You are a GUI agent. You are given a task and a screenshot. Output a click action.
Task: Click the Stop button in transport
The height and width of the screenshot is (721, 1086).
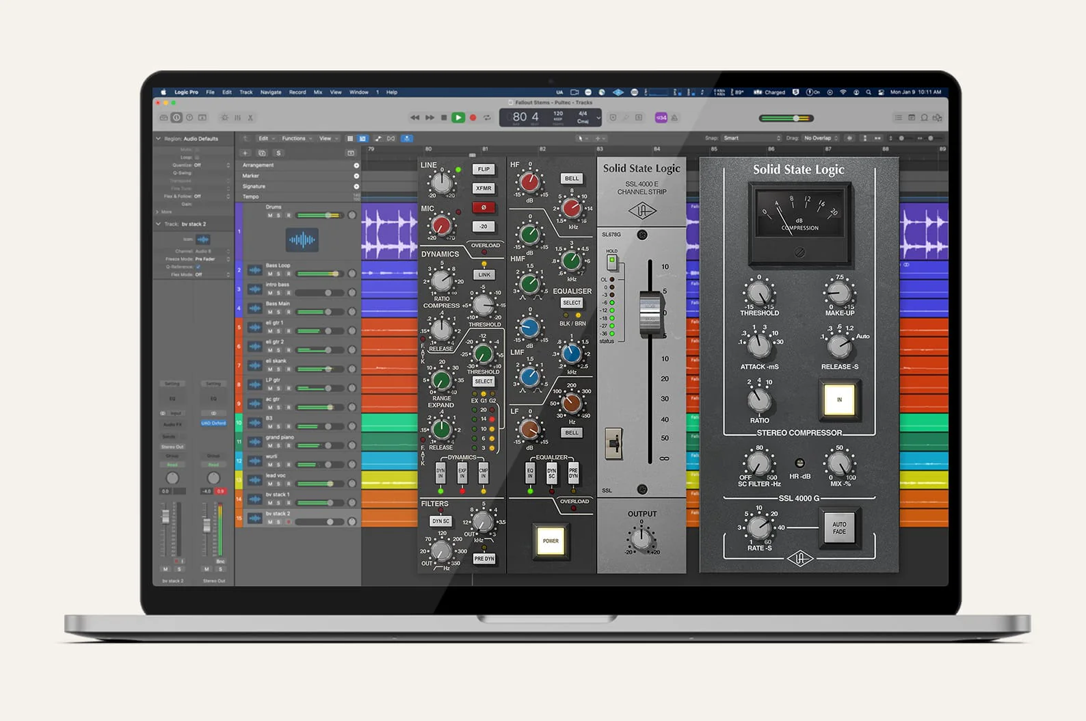(x=444, y=118)
